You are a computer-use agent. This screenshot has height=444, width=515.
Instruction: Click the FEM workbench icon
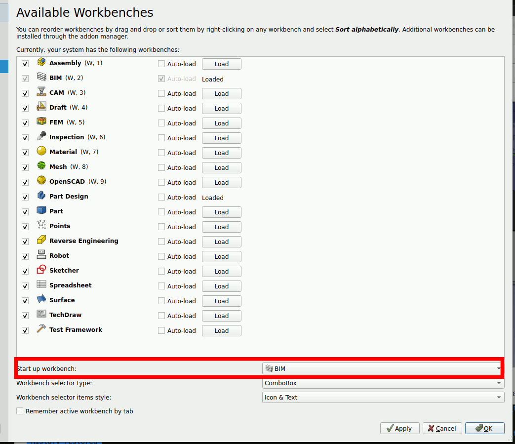(x=41, y=122)
